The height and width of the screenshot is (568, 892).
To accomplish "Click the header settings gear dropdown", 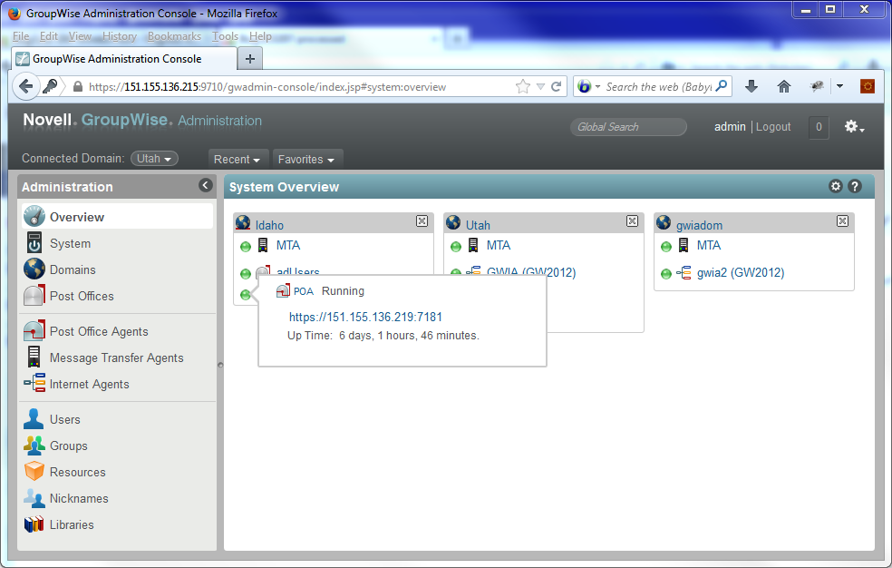I will click(x=854, y=126).
